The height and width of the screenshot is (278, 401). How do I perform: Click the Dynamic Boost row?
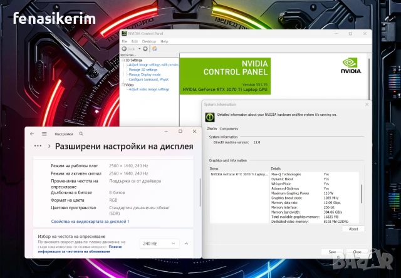coord(315,179)
